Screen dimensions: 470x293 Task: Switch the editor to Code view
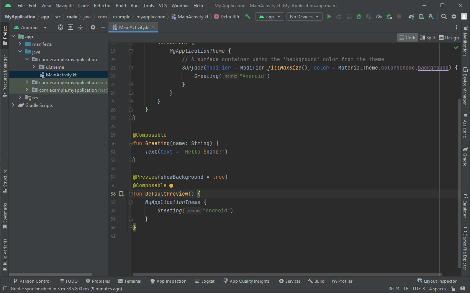408,37
